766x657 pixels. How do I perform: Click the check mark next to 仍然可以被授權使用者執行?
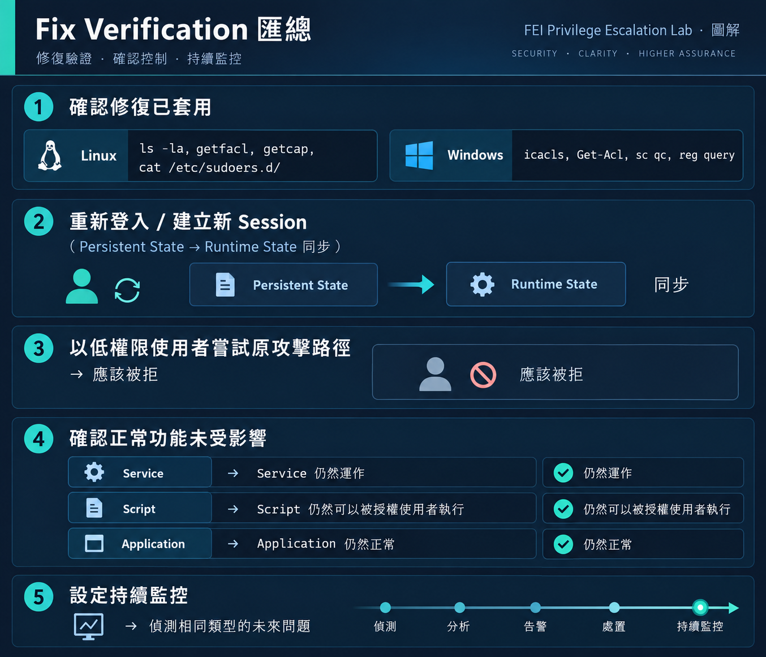pyautogui.click(x=563, y=509)
